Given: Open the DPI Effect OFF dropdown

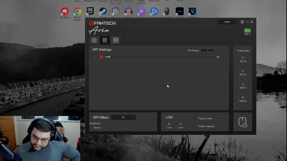Looking at the screenshot, I should click(x=123, y=117).
